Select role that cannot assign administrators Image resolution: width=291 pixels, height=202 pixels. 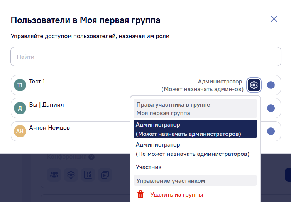pyautogui.click(x=195, y=149)
